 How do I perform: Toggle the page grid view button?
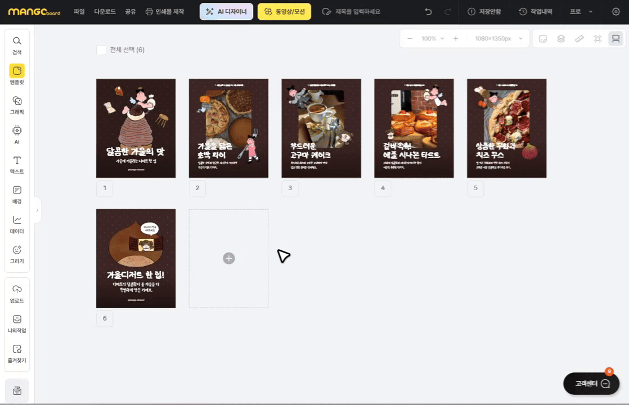pos(615,39)
